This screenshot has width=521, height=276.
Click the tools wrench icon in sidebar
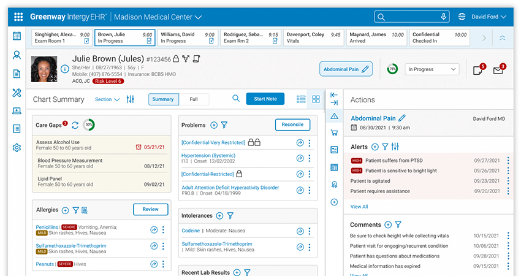[x=17, y=93]
